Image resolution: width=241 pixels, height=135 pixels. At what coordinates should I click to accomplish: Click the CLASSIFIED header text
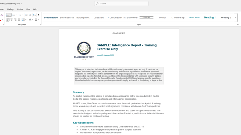point(119,33)
